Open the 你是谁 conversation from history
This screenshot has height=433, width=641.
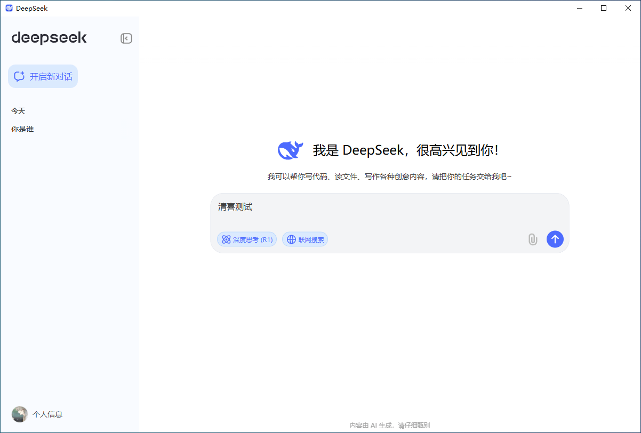click(x=22, y=129)
